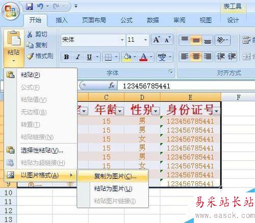Switch to the 插入 tab
The width and height of the screenshot is (255, 223).
click(62, 20)
